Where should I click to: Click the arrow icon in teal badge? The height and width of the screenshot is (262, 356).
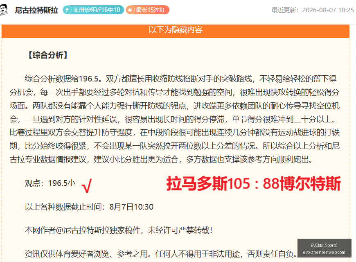[67, 10]
